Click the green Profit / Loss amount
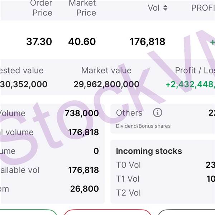The height and width of the screenshot is (215, 215). click(x=190, y=85)
